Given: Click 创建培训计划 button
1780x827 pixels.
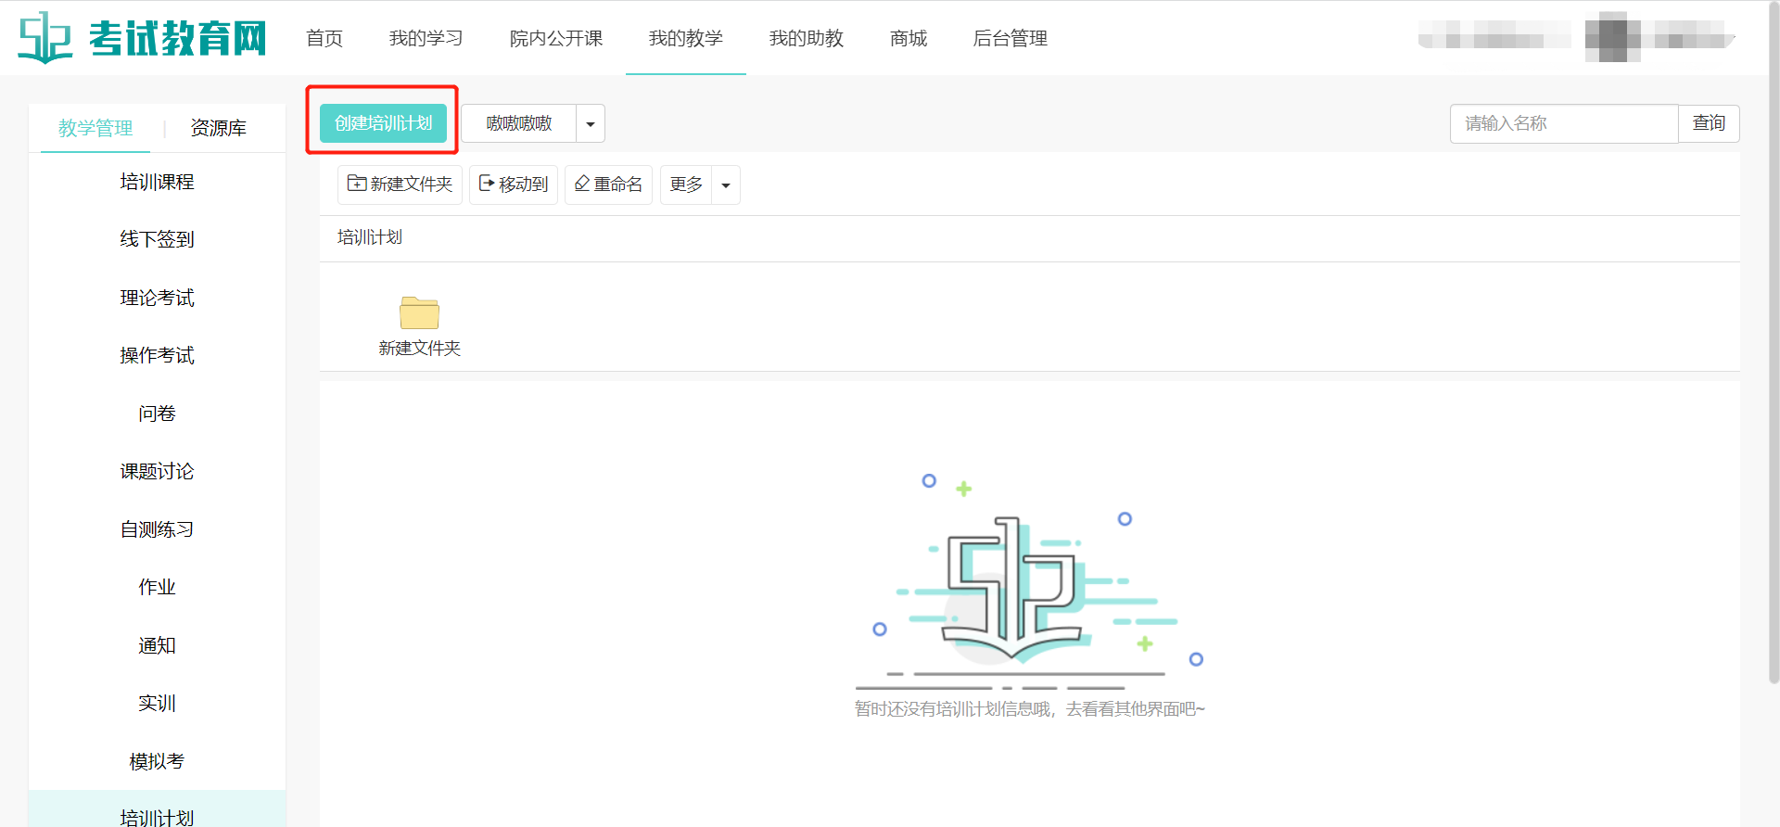Looking at the screenshot, I should tap(383, 123).
